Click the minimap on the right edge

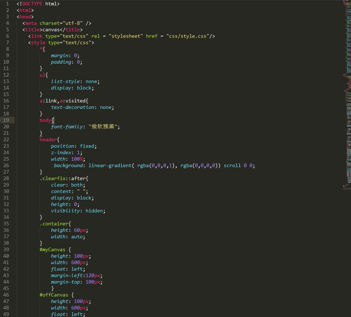click(347, 95)
